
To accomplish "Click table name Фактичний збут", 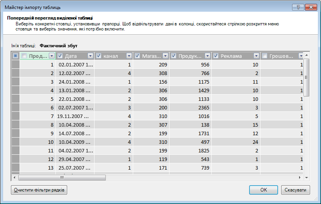I will tap(58, 46).
